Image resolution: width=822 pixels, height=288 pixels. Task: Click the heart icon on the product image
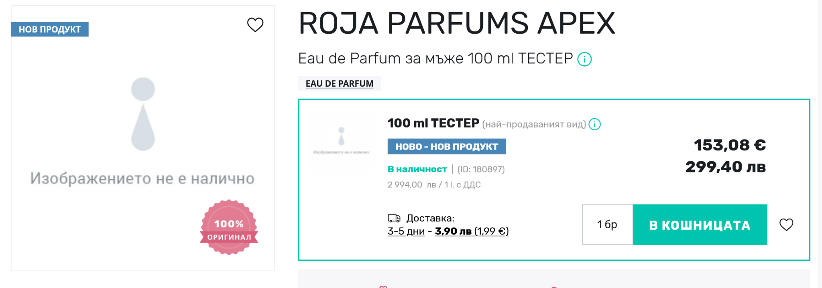(255, 25)
